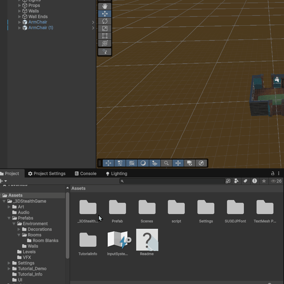Click the search magnifier overlay icon
The image size is (284, 284).
(166, 163)
